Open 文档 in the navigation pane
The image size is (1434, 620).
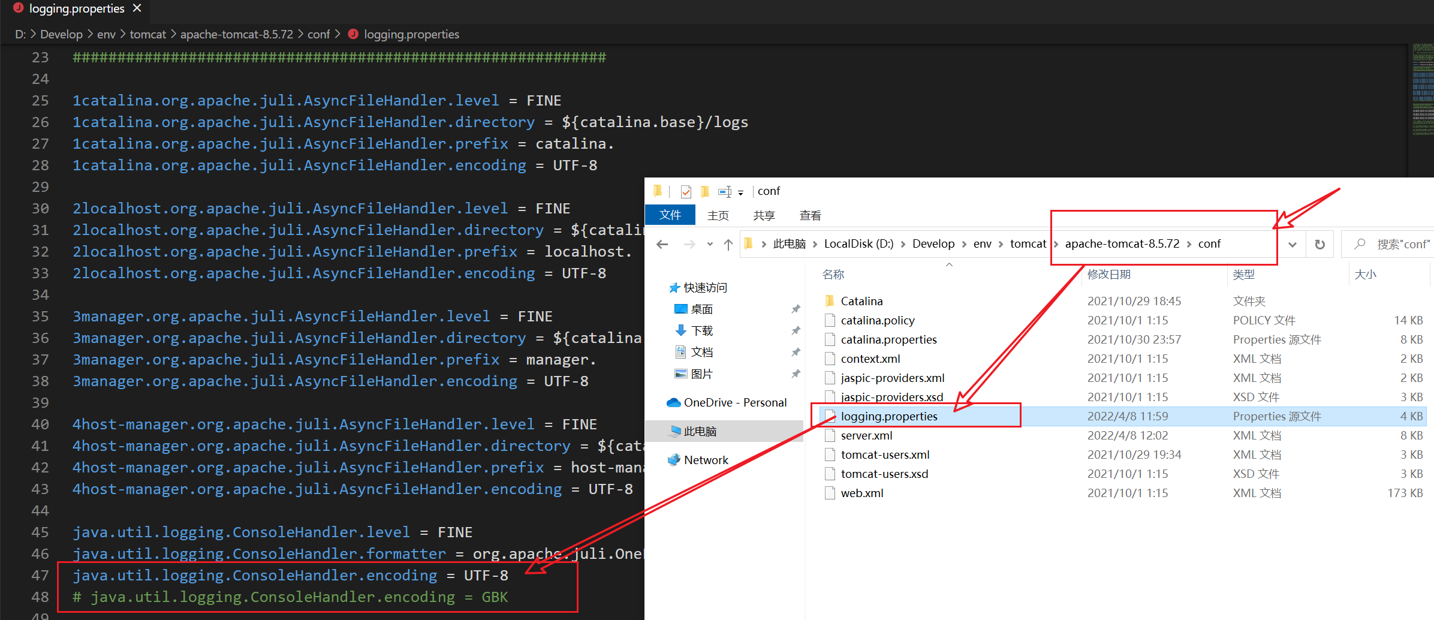pos(694,352)
